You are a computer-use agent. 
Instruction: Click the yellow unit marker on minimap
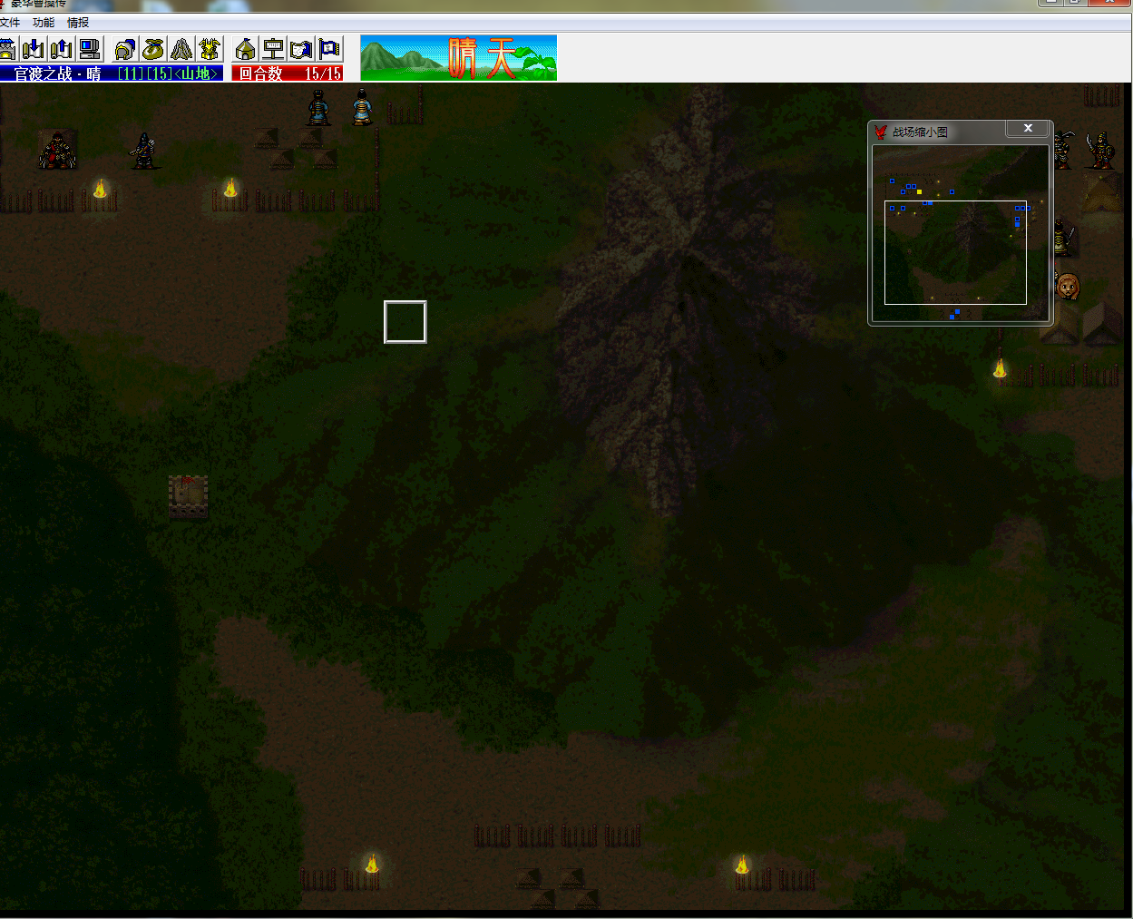click(919, 191)
